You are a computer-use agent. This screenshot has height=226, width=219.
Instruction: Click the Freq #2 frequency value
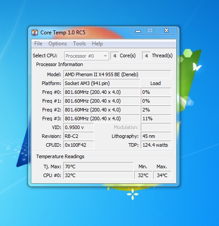click(x=102, y=110)
